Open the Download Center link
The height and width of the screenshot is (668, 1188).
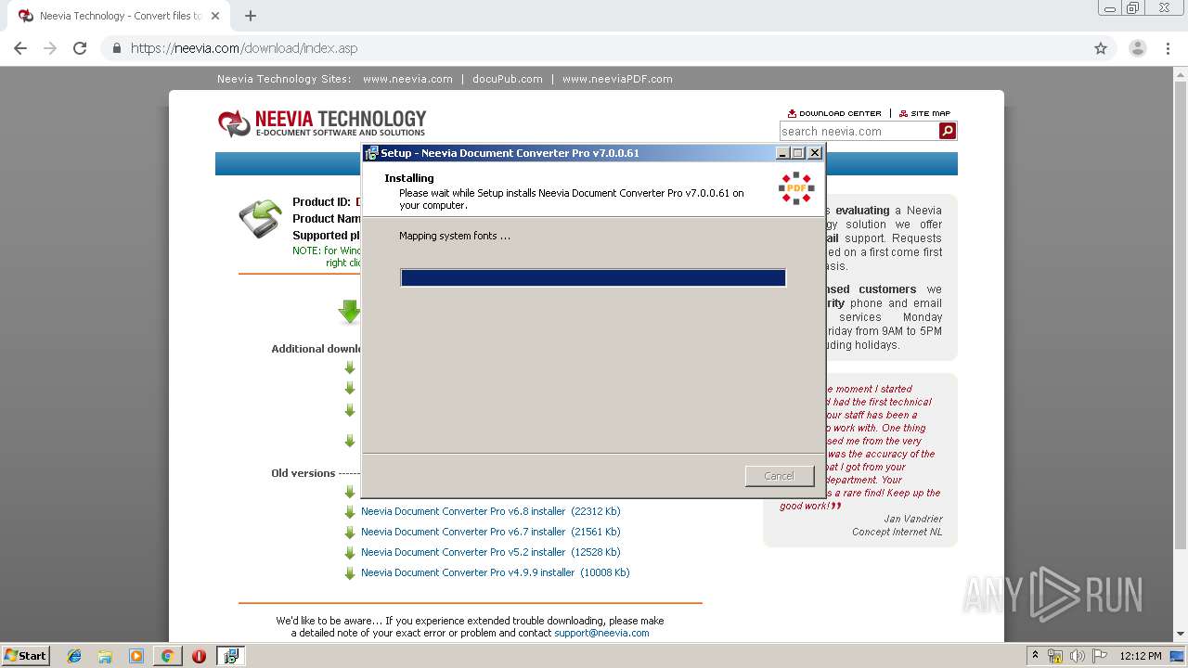click(x=834, y=113)
